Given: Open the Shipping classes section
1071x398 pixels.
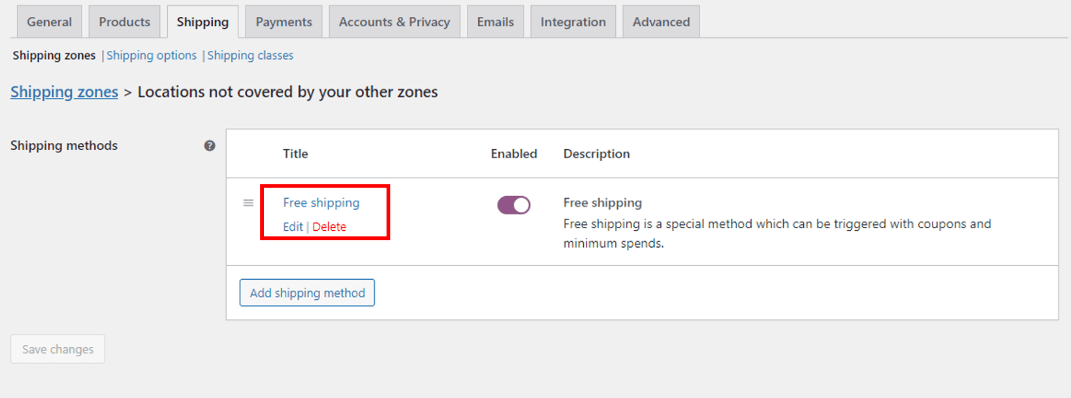Looking at the screenshot, I should [250, 56].
